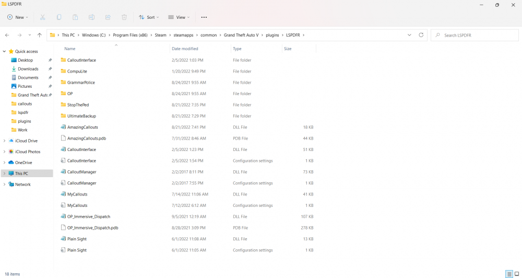Image resolution: width=522 pixels, height=278 pixels.
Task: Select the lspdfr folder in sidebar
Action: pyautogui.click(x=23, y=112)
